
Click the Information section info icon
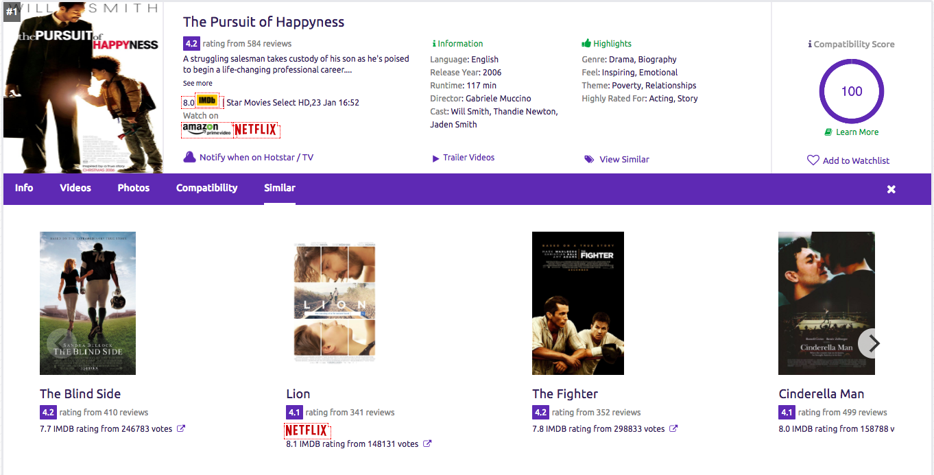pos(434,43)
